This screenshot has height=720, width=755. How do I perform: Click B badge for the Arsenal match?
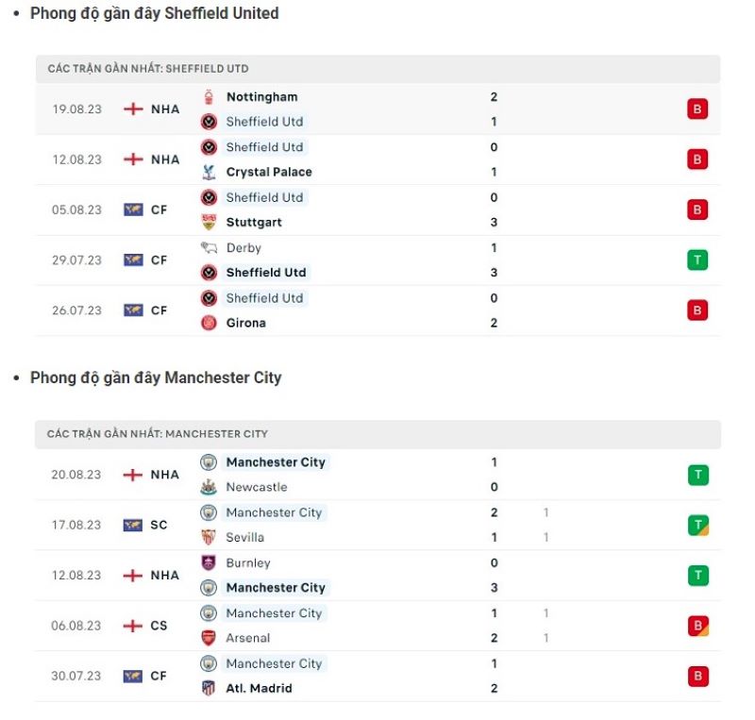coord(698,626)
